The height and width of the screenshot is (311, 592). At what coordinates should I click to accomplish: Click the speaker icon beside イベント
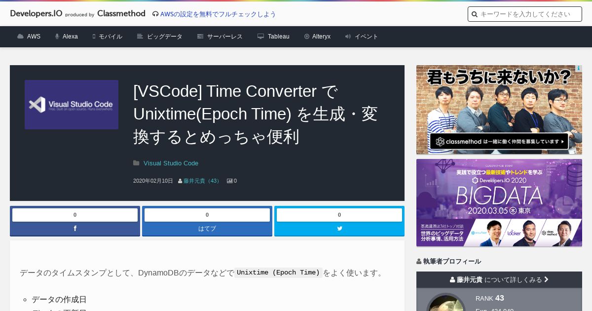[348, 37]
